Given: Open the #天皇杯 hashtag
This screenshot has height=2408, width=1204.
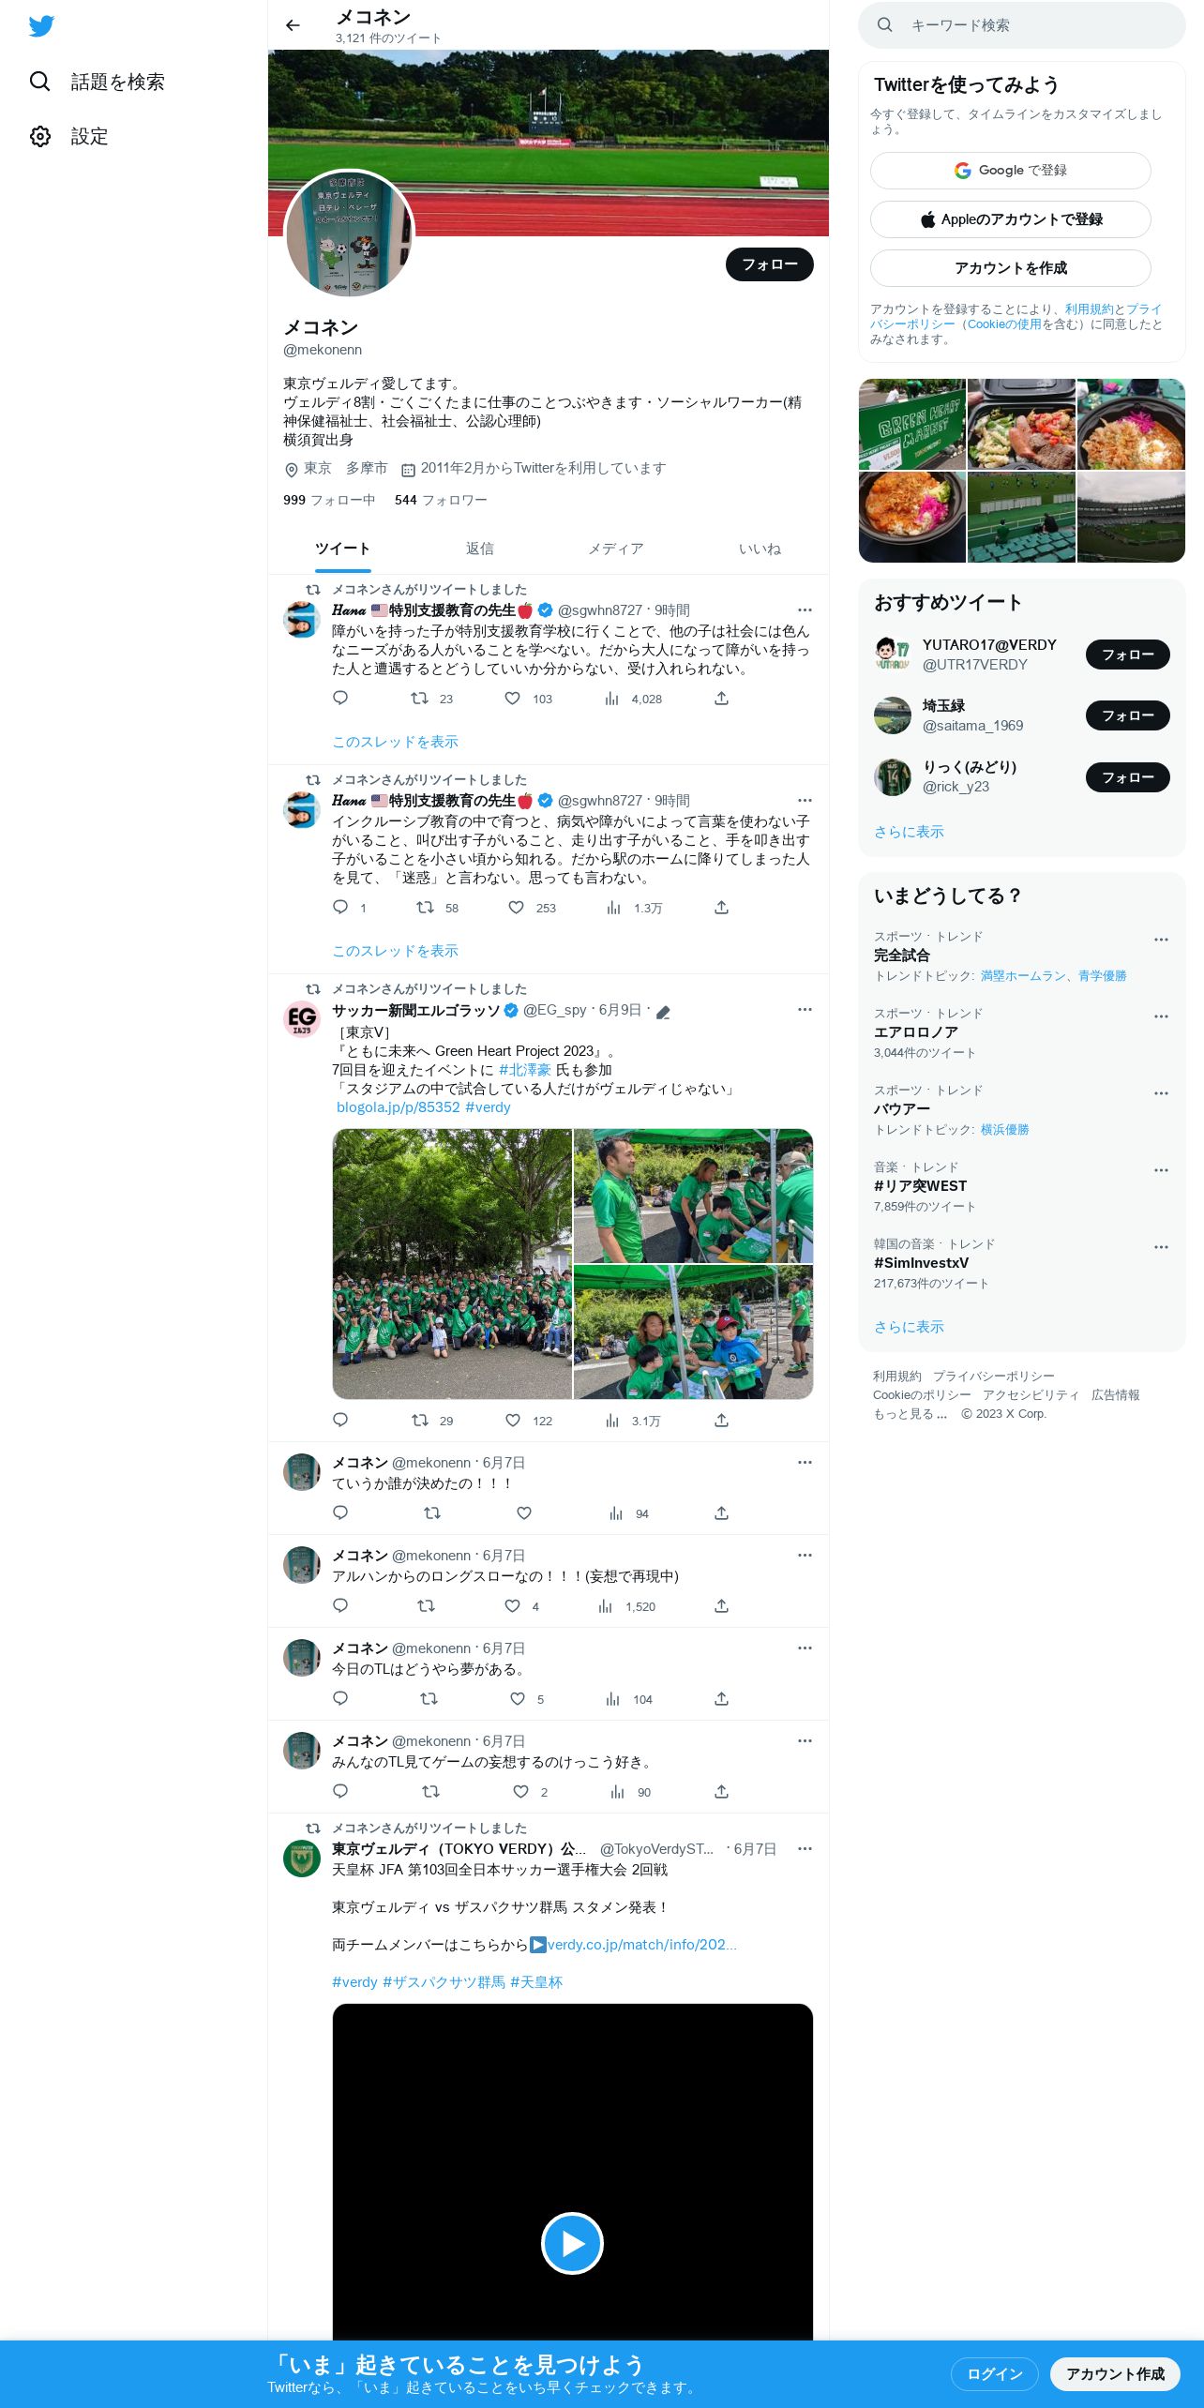Looking at the screenshot, I should coord(536,1982).
